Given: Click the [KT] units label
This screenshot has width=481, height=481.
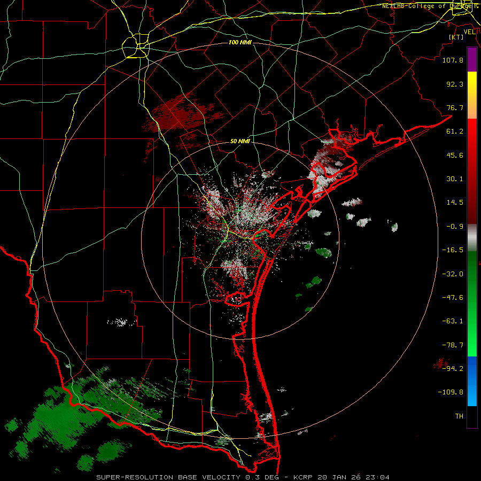Looking at the screenshot, I should pos(456,37).
